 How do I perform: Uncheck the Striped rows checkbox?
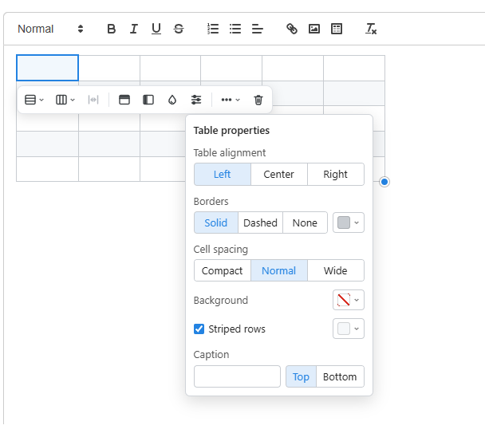pyautogui.click(x=199, y=329)
